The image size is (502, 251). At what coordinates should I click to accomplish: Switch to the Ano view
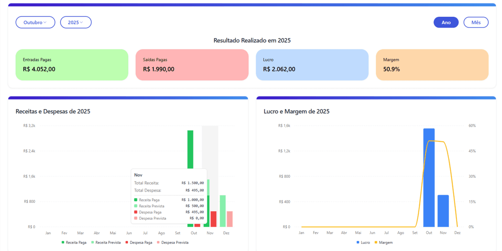pos(446,23)
